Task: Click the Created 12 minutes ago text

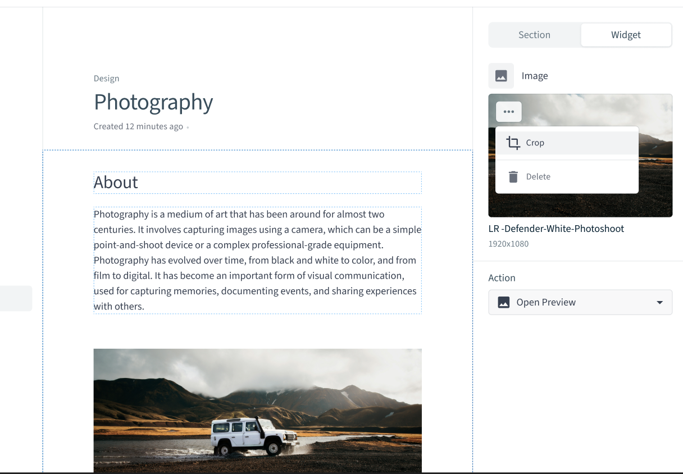Action: (138, 126)
